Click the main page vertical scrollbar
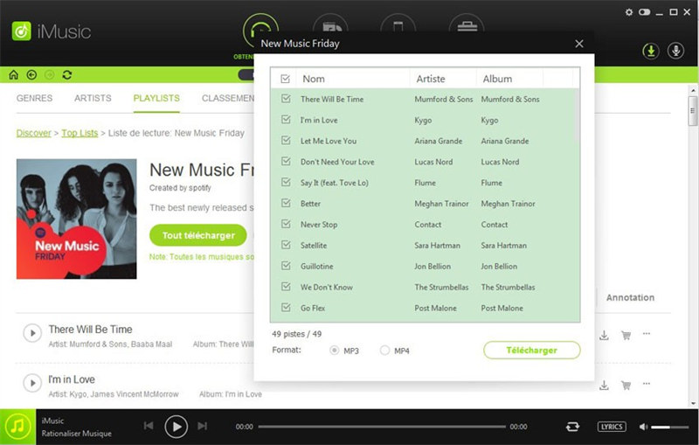699x445 pixels. [693, 110]
